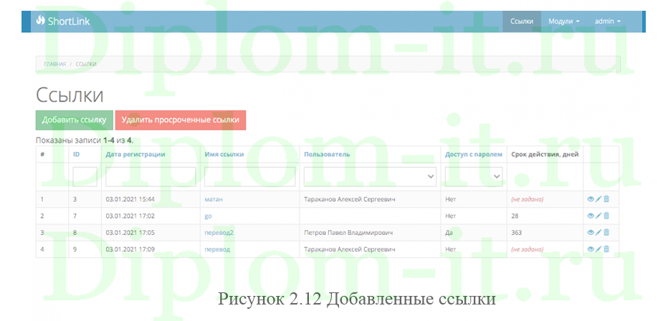
Task: Edit the ID 9 перевод link
Action: click(x=598, y=249)
